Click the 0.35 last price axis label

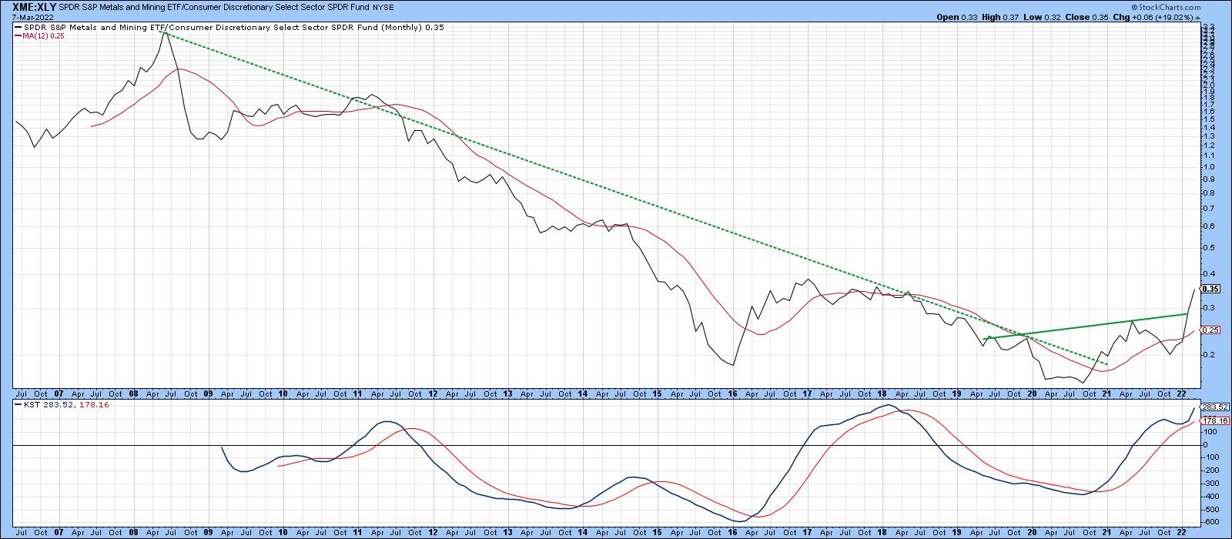pos(1210,290)
